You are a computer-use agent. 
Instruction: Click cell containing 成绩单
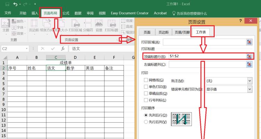[x=66, y=63]
